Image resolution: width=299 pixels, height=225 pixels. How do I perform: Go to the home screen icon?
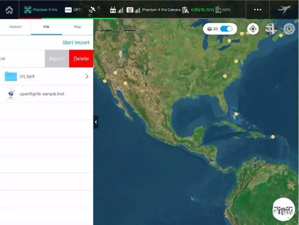coord(9,9)
